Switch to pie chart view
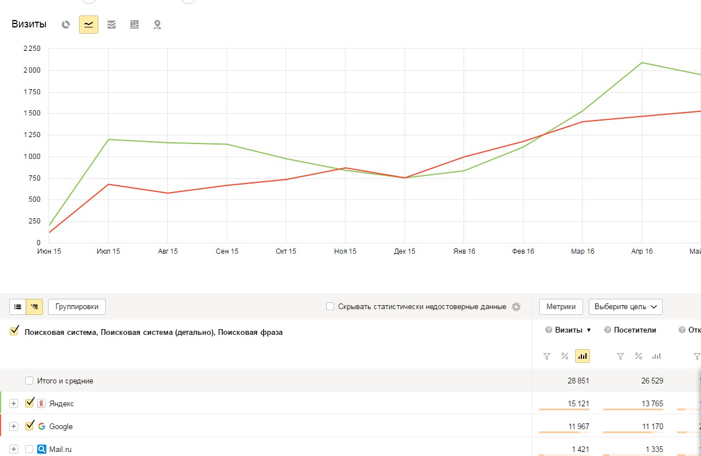Viewport: 701px width, 456px height. (66, 25)
